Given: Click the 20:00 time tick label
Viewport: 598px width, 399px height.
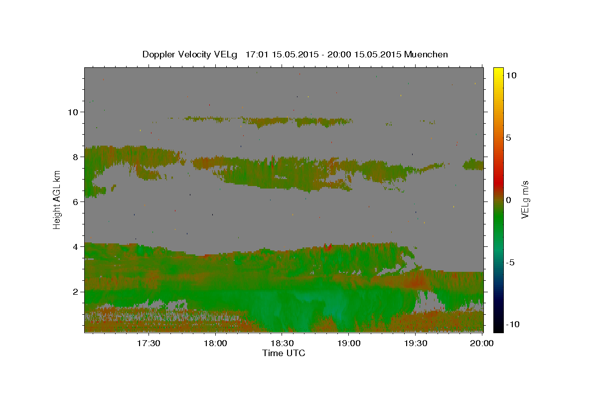Looking at the screenshot, I should [482, 343].
